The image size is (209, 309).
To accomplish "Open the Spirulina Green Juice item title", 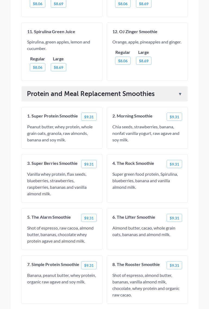I will point(51,32).
